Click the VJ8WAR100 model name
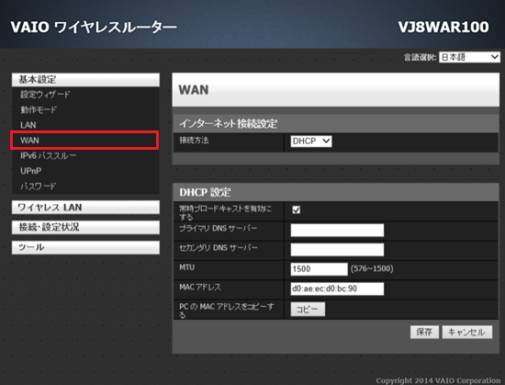Viewport: 505px width, 385px height. (443, 27)
